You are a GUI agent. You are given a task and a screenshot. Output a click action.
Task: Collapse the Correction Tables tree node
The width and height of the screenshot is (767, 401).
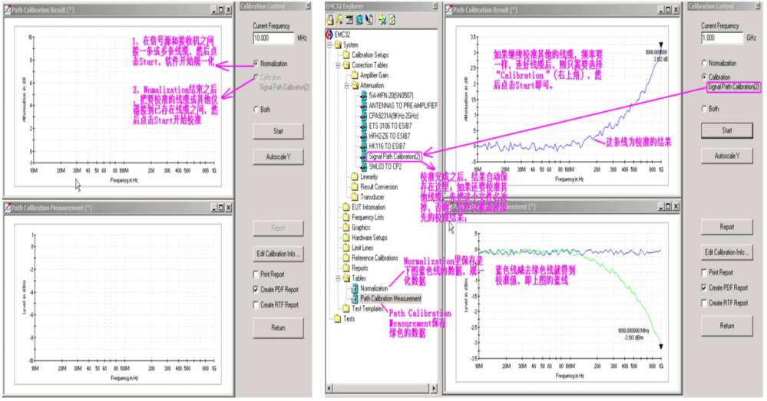click(339, 65)
